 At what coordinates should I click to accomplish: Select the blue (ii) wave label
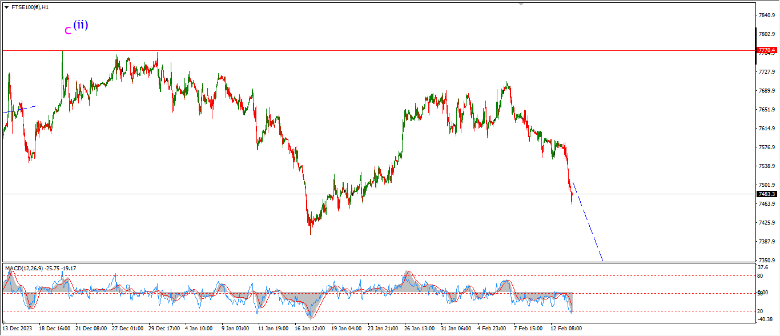pos(81,25)
